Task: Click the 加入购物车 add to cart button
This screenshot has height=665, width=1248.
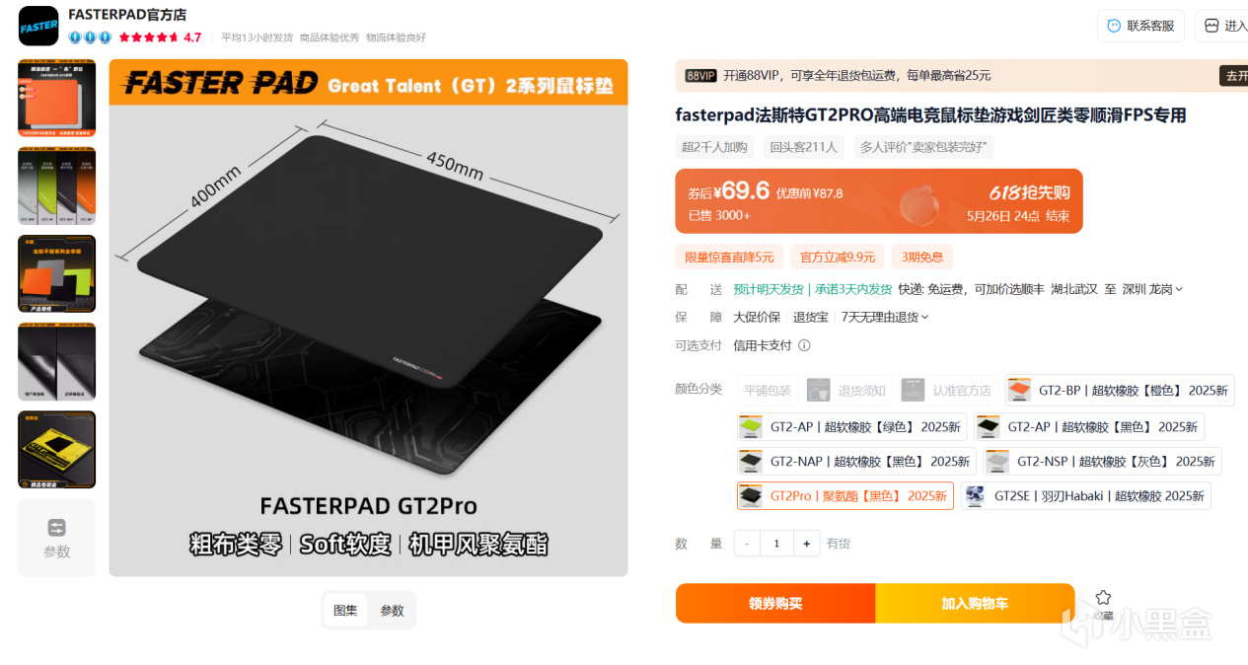Action: click(x=975, y=603)
